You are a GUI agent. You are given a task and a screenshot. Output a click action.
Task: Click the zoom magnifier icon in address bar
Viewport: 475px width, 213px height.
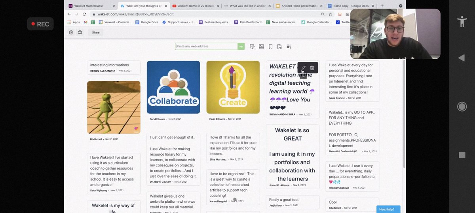(323, 14)
